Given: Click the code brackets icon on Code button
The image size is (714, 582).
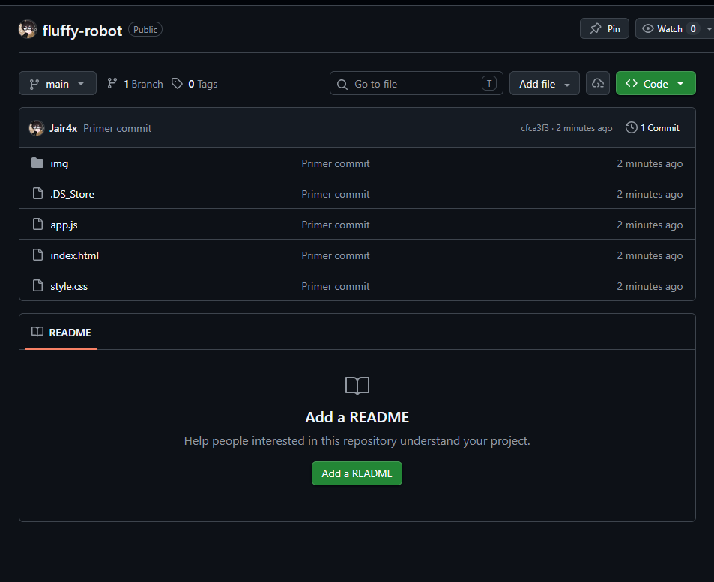Looking at the screenshot, I should click(x=632, y=83).
